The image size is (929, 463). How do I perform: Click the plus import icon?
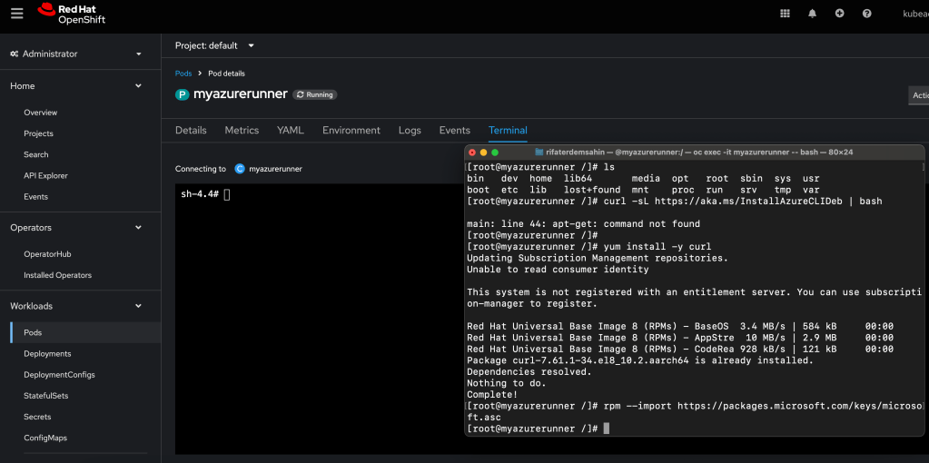point(839,13)
